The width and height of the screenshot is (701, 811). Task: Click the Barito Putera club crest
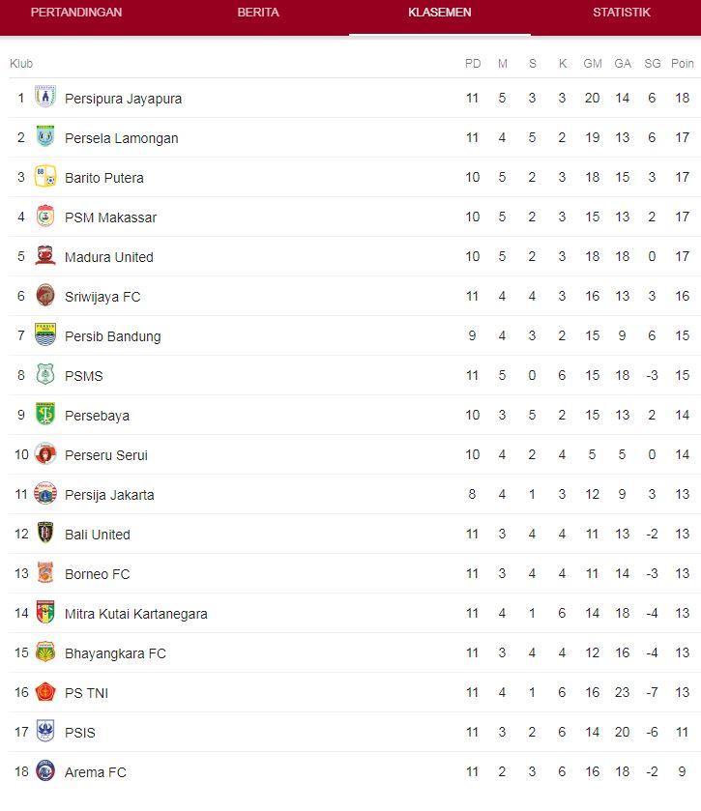point(45,177)
